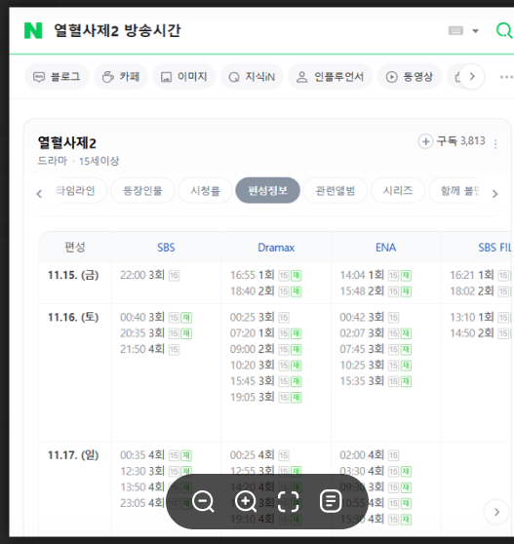Click the 재 rerun badge on SBS 00:40

tap(186, 318)
